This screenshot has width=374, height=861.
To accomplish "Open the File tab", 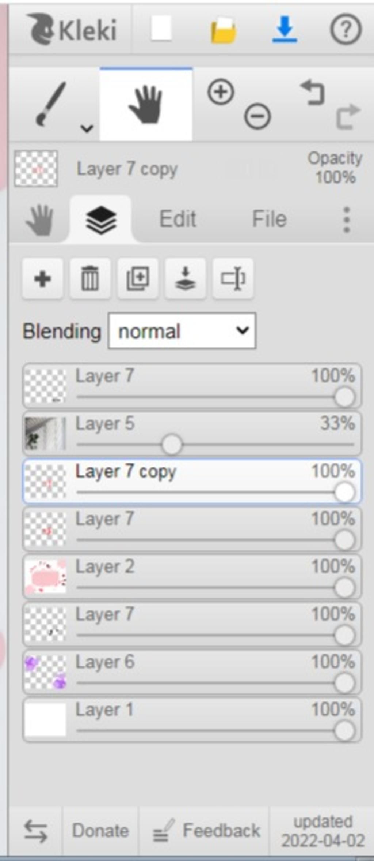I will point(270,219).
